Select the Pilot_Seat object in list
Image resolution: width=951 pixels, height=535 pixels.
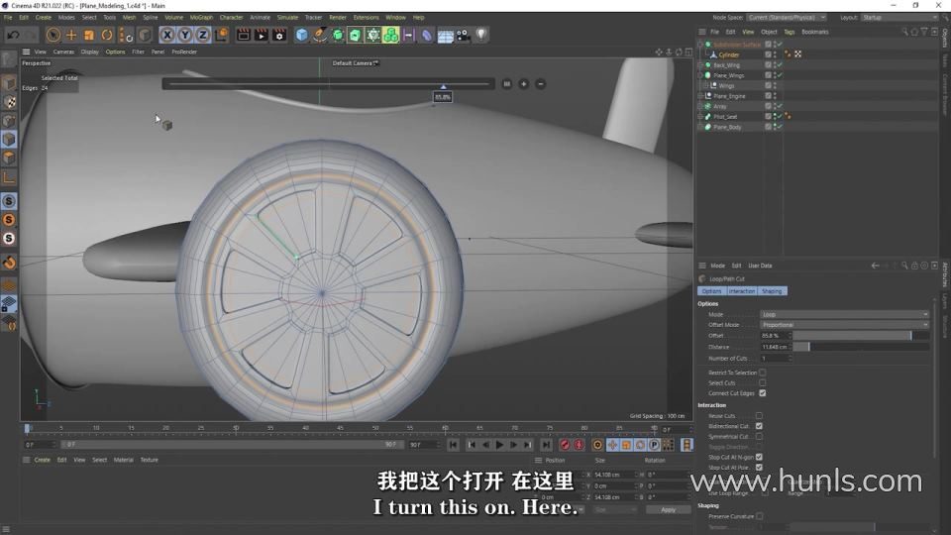pyautogui.click(x=725, y=117)
